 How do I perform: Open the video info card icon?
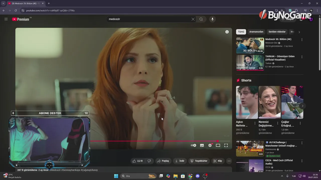tap(227, 32)
